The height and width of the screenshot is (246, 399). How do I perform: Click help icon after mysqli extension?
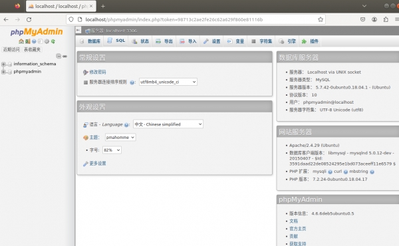(x=330, y=172)
